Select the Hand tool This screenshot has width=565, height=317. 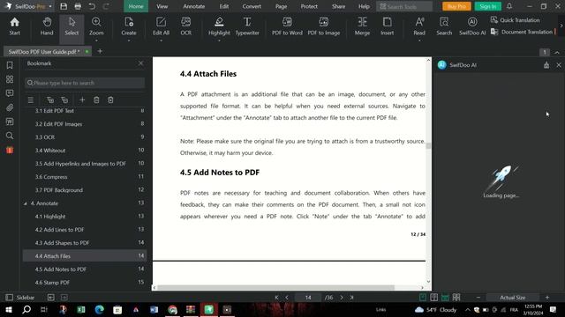[x=47, y=26]
